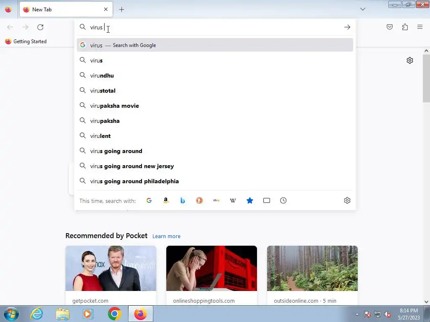Image resolution: width=430 pixels, height=322 pixels.
Task: Reload the current page
Action: 40,27
